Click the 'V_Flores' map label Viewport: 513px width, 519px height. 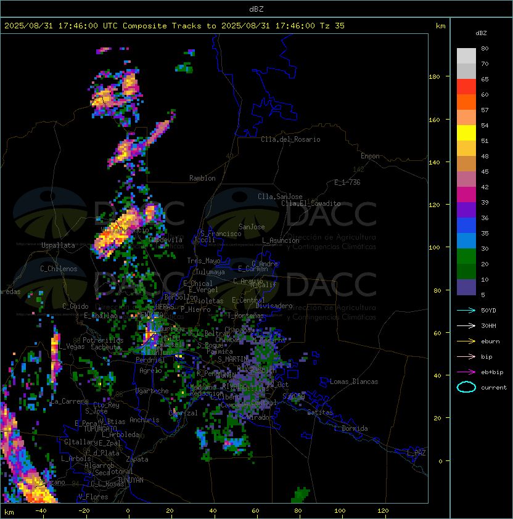pos(93,497)
